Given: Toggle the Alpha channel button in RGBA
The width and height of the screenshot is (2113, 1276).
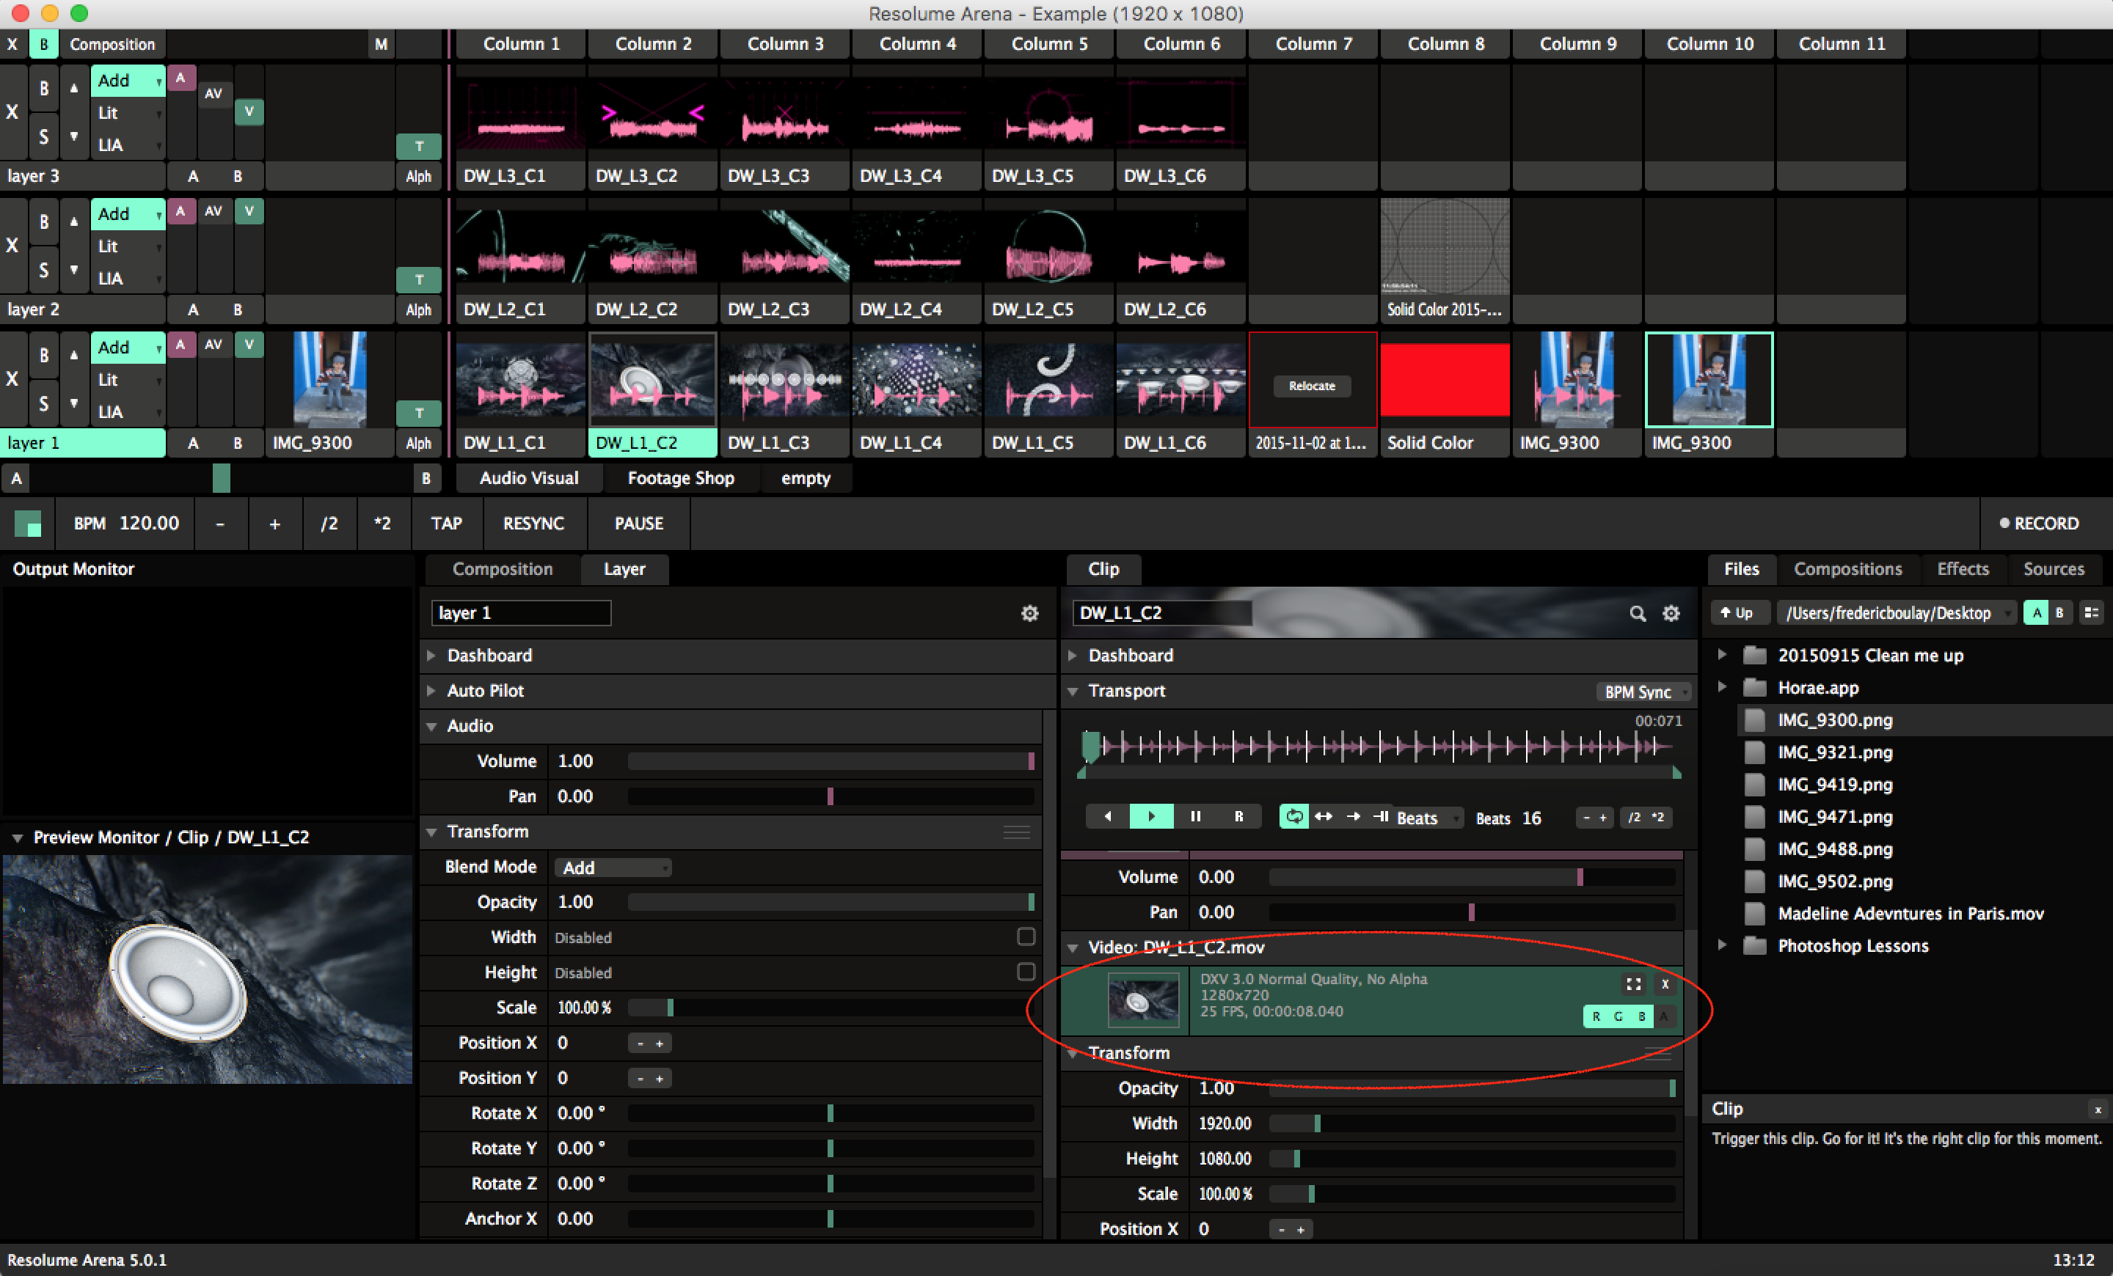Looking at the screenshot, I should pos(1664,1016).
